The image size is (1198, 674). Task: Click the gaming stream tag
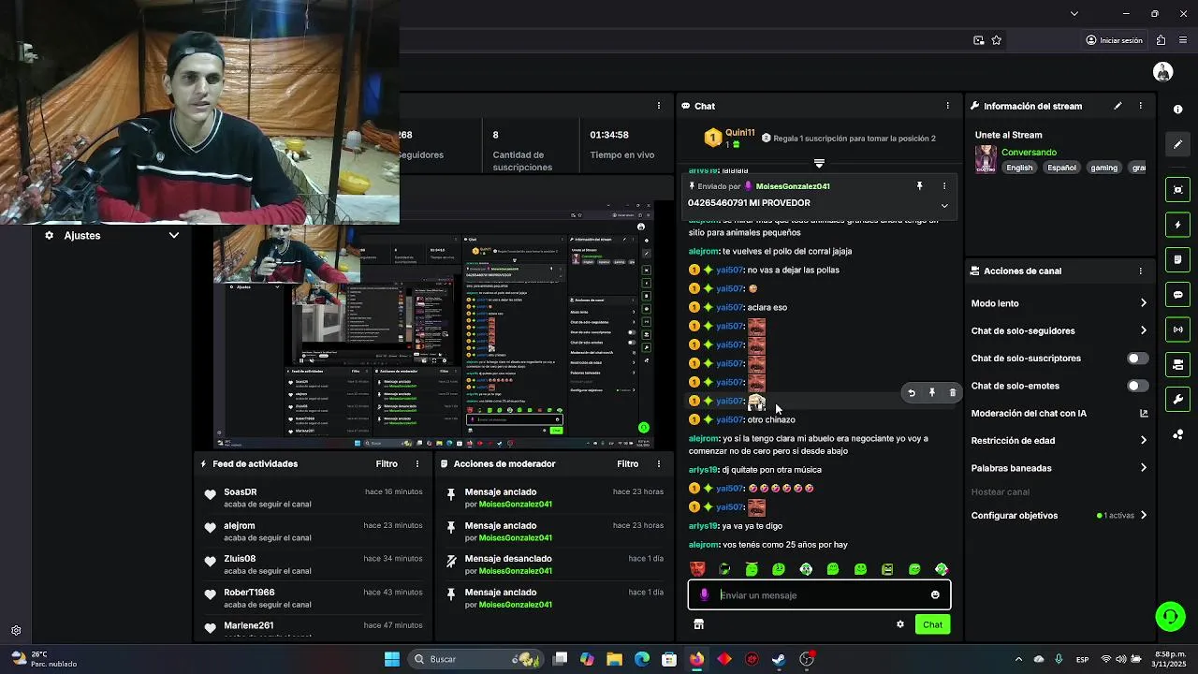coord(1103,168)
